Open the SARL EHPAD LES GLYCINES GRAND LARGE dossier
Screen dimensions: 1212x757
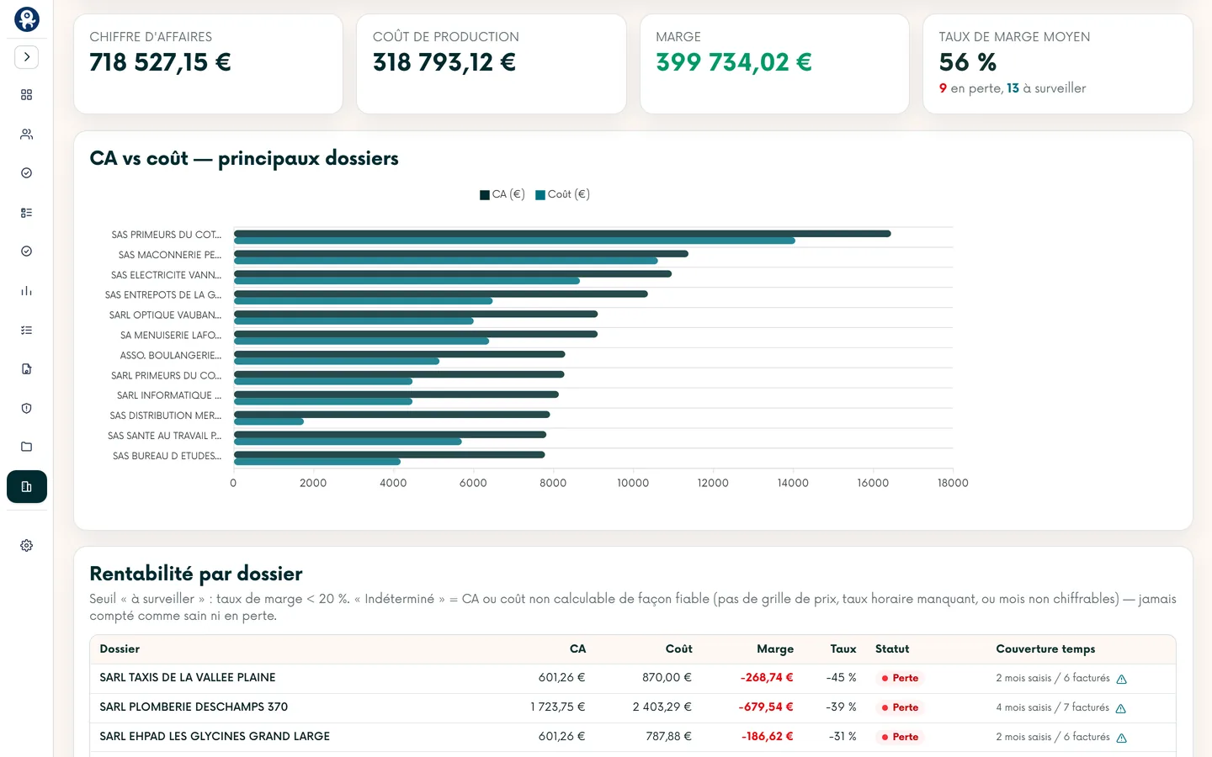(215, 737)
